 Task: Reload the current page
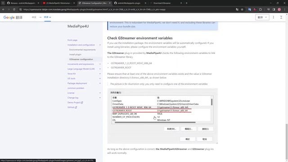[14, 9]
